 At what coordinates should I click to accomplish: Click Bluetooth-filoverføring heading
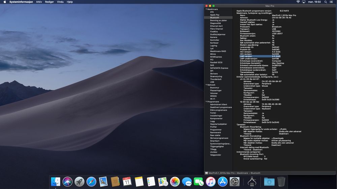click(x=251, y=127)
